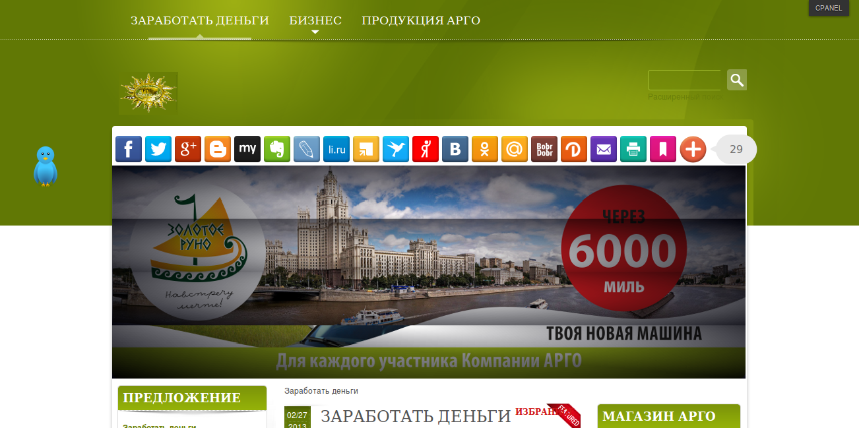Click the 02/27 date badge
Viewport: 859px width, 428px height.
tap(298, 417)
